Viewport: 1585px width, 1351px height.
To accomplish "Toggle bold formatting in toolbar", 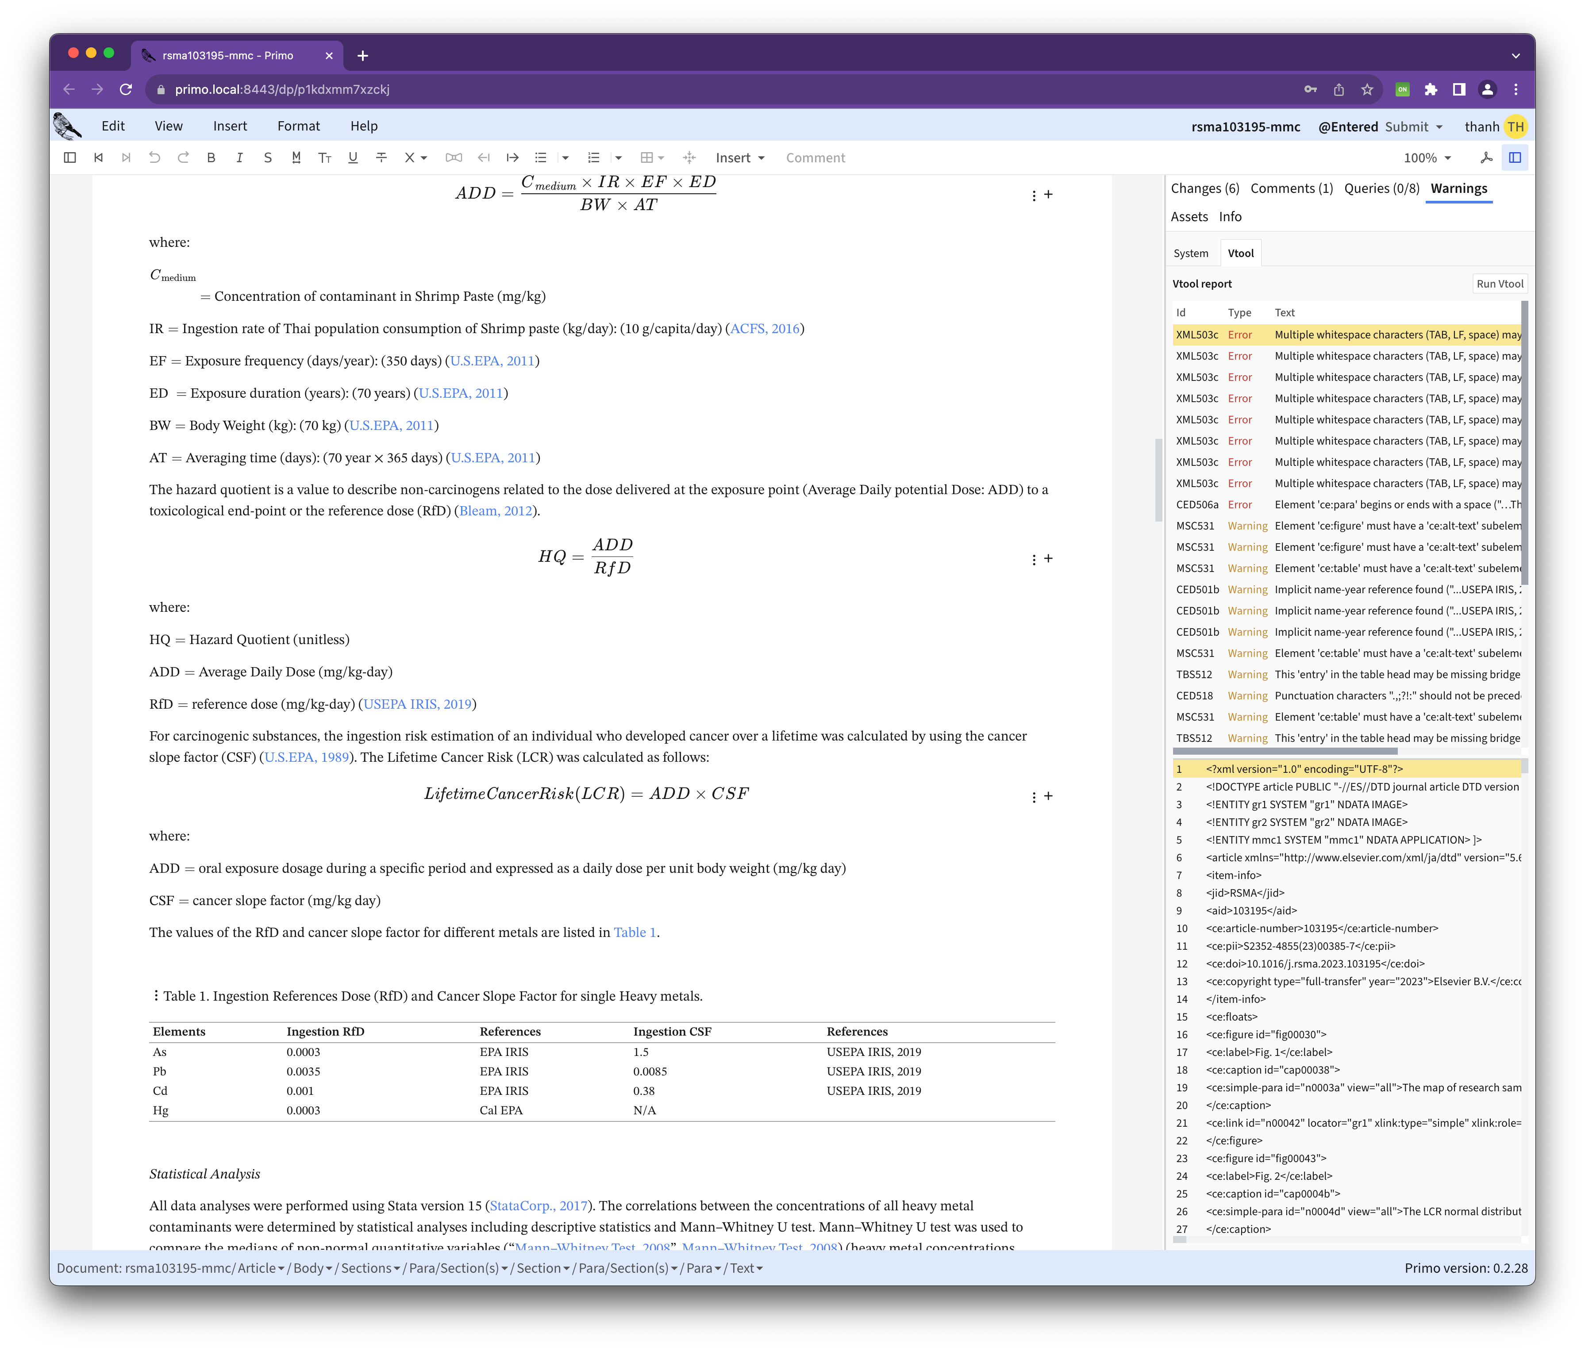I will point(211,157).
